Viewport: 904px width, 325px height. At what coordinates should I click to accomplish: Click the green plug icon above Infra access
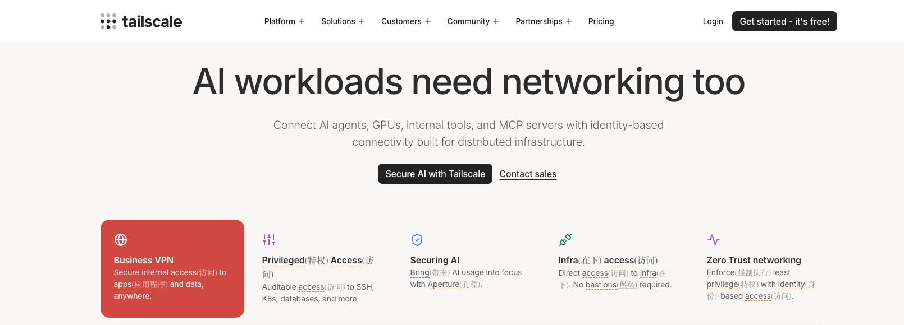[x=565, y=240]
